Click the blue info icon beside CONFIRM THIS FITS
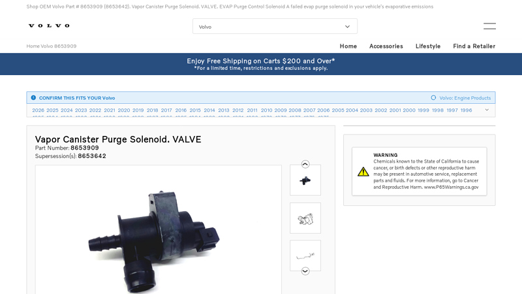The width and height of the screenshot is (522, 294). (33, 97)
